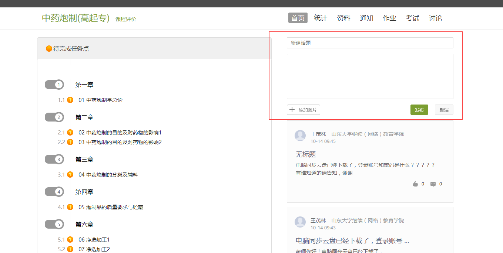Expand truncated post 电脑同步云盘已经下载了，登录账号 ...

(352, 241)
